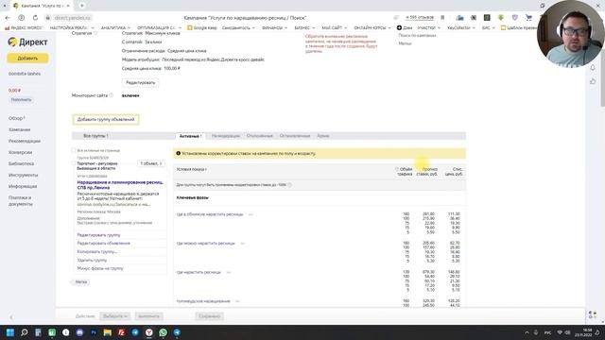Viewport: 605px width, 340px height.
Task: Click Добавить группу объявлений button
Action: pyautogui.click(x=106, y=120)
